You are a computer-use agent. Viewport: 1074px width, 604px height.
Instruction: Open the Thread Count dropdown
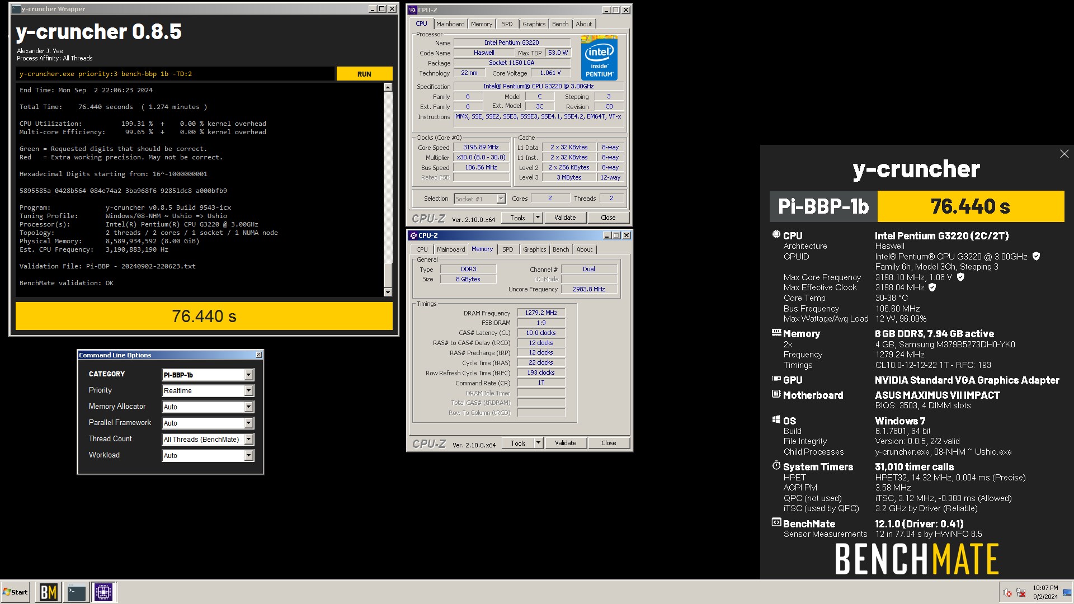248,440
